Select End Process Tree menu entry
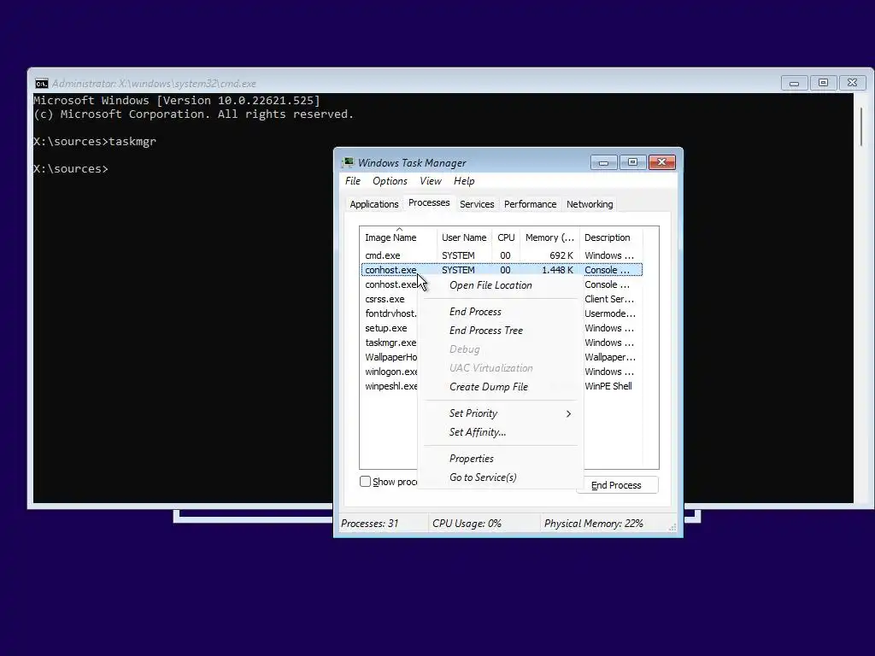Image resolution: width=875 pixels, height=656 pixels. (486, 331)
